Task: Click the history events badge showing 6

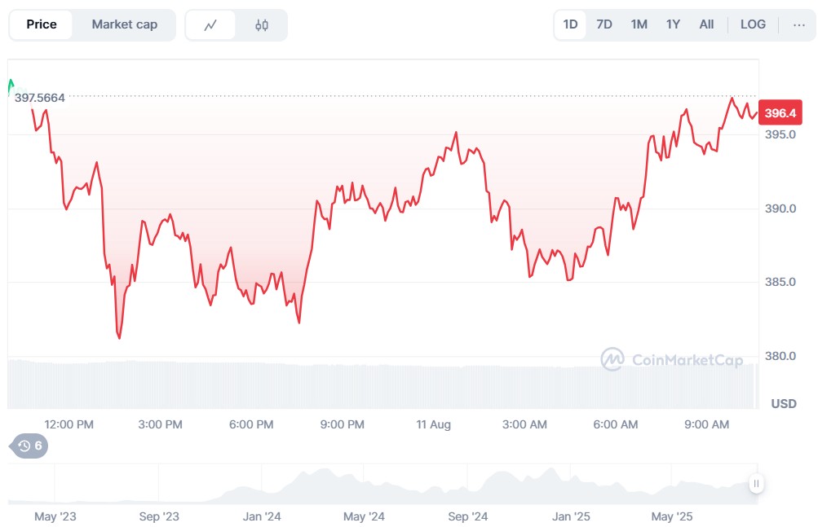Action: (x=30, y=446)
